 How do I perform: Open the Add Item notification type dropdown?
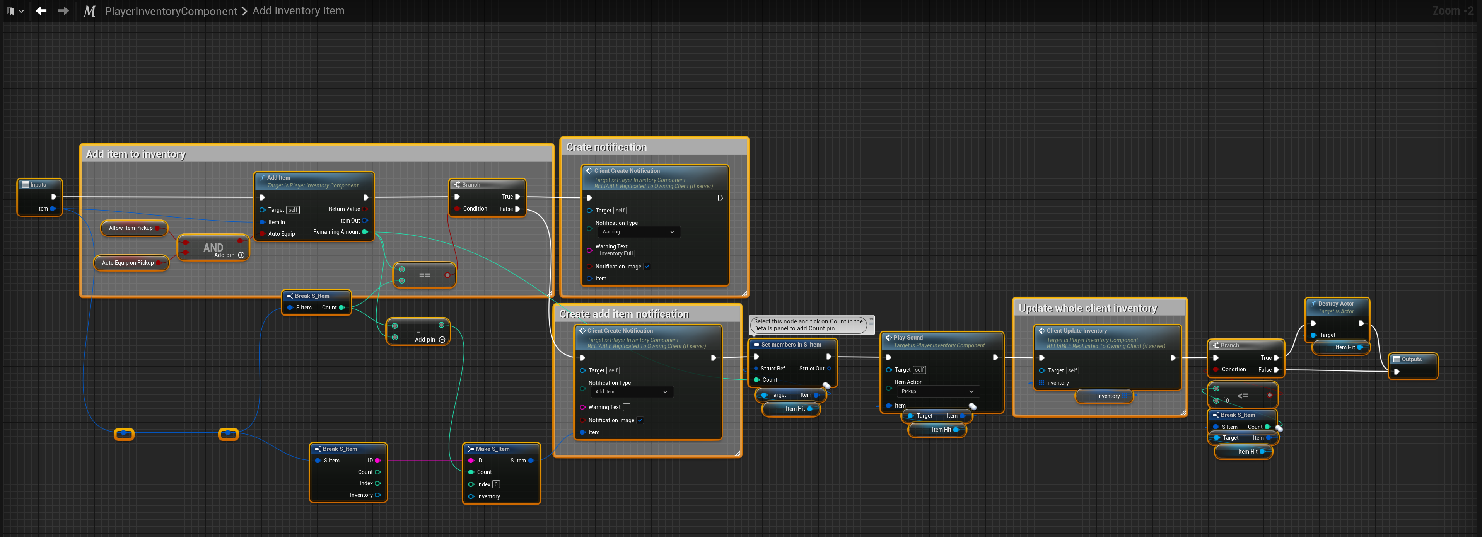click(632, 391)
